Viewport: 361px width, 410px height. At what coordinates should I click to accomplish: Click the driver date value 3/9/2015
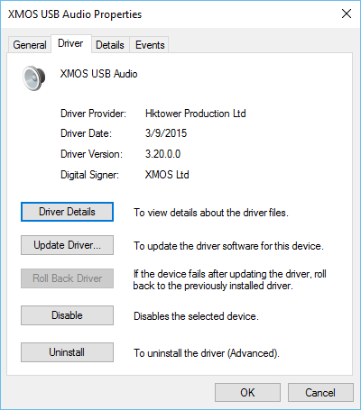tap(166, 133)
